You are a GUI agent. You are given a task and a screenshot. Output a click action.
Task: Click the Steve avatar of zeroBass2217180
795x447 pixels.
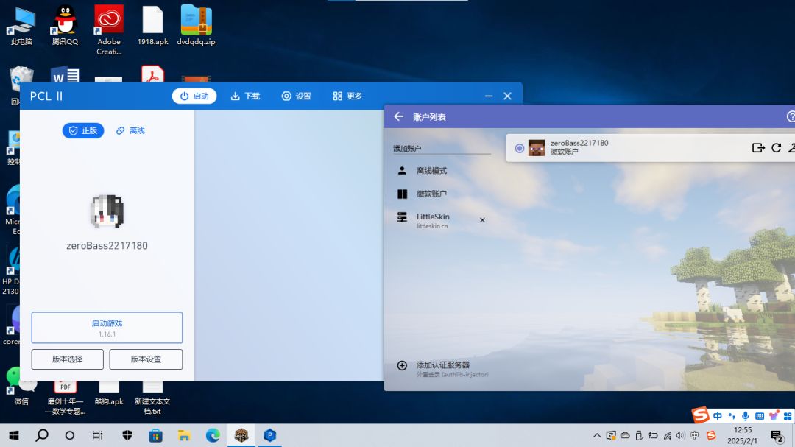coord(537,147)
